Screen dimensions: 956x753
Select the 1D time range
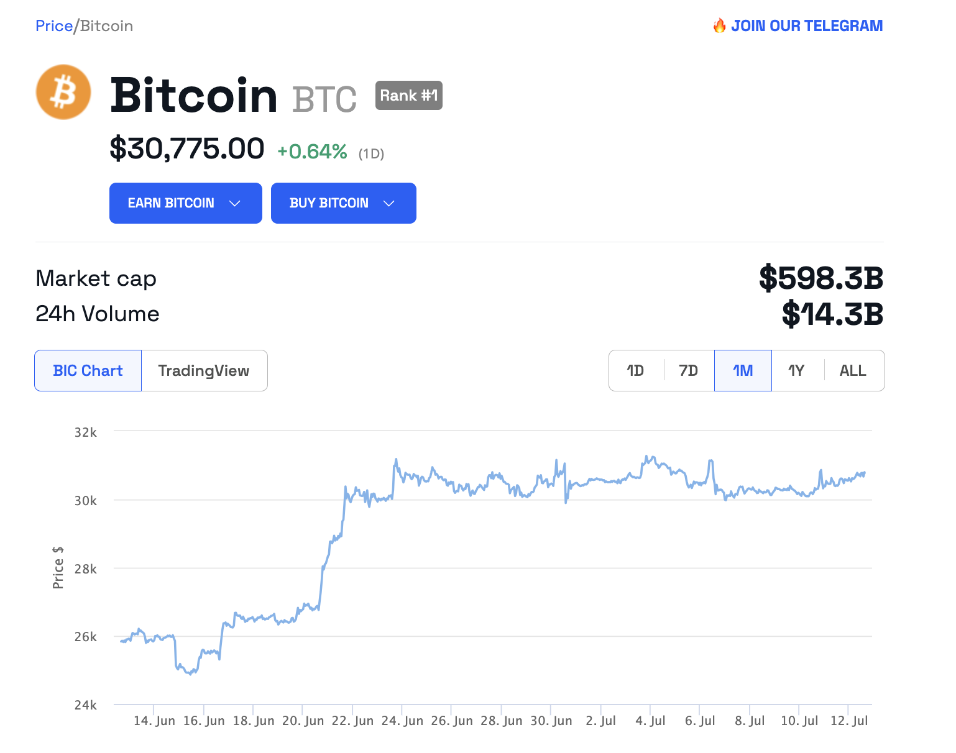point(635,370)
